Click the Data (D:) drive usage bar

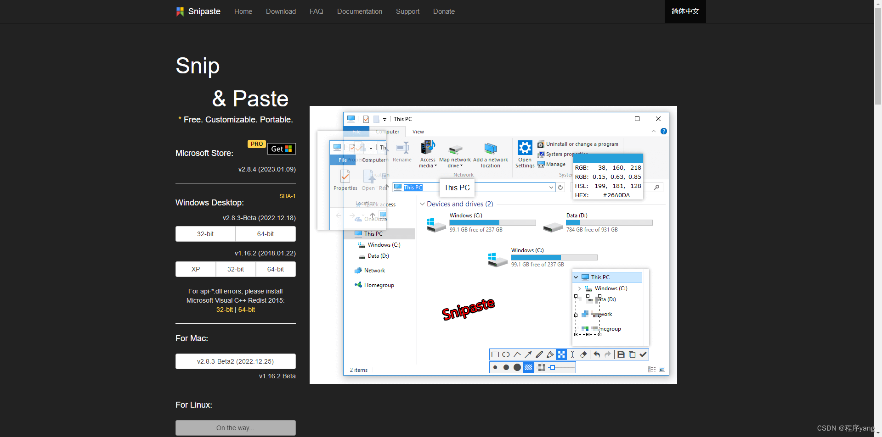coord(609,223)
